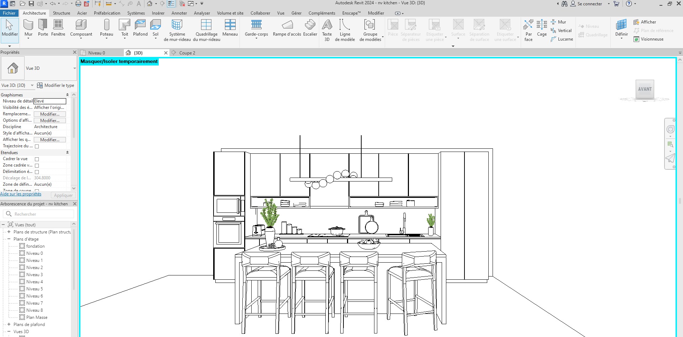Select the Porte door tool
683x337 pixels.
(x=43, y=28)
